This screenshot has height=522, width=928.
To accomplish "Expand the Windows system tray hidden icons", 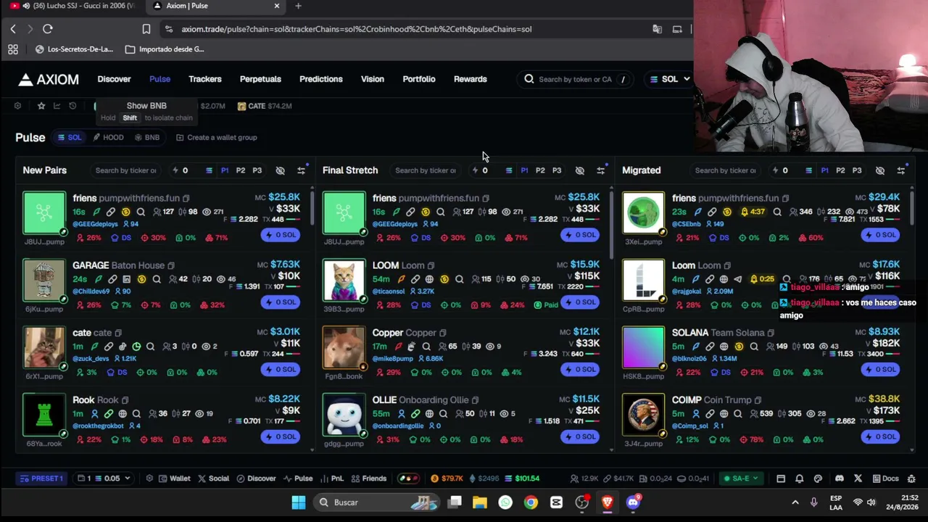I will [795, 502].
